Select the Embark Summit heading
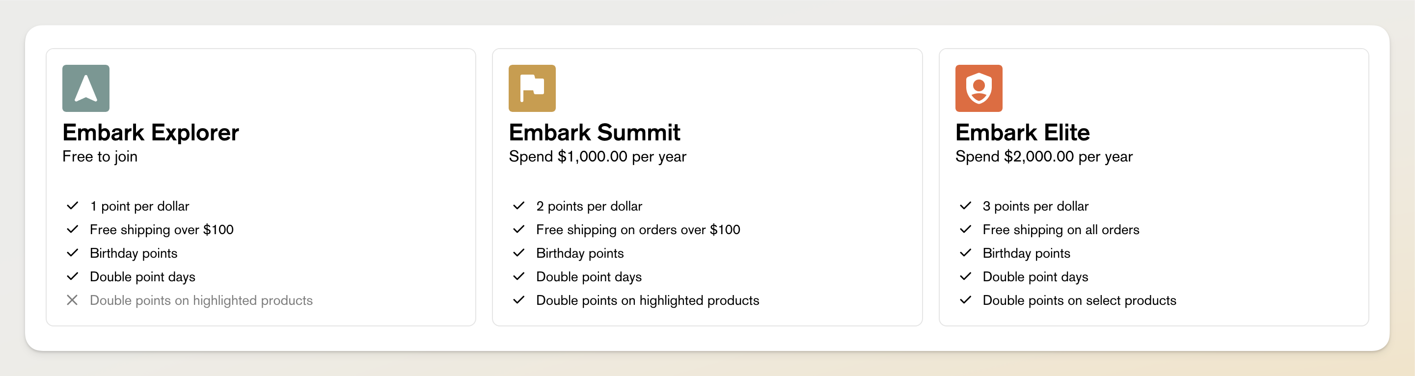 pos(595,132)
